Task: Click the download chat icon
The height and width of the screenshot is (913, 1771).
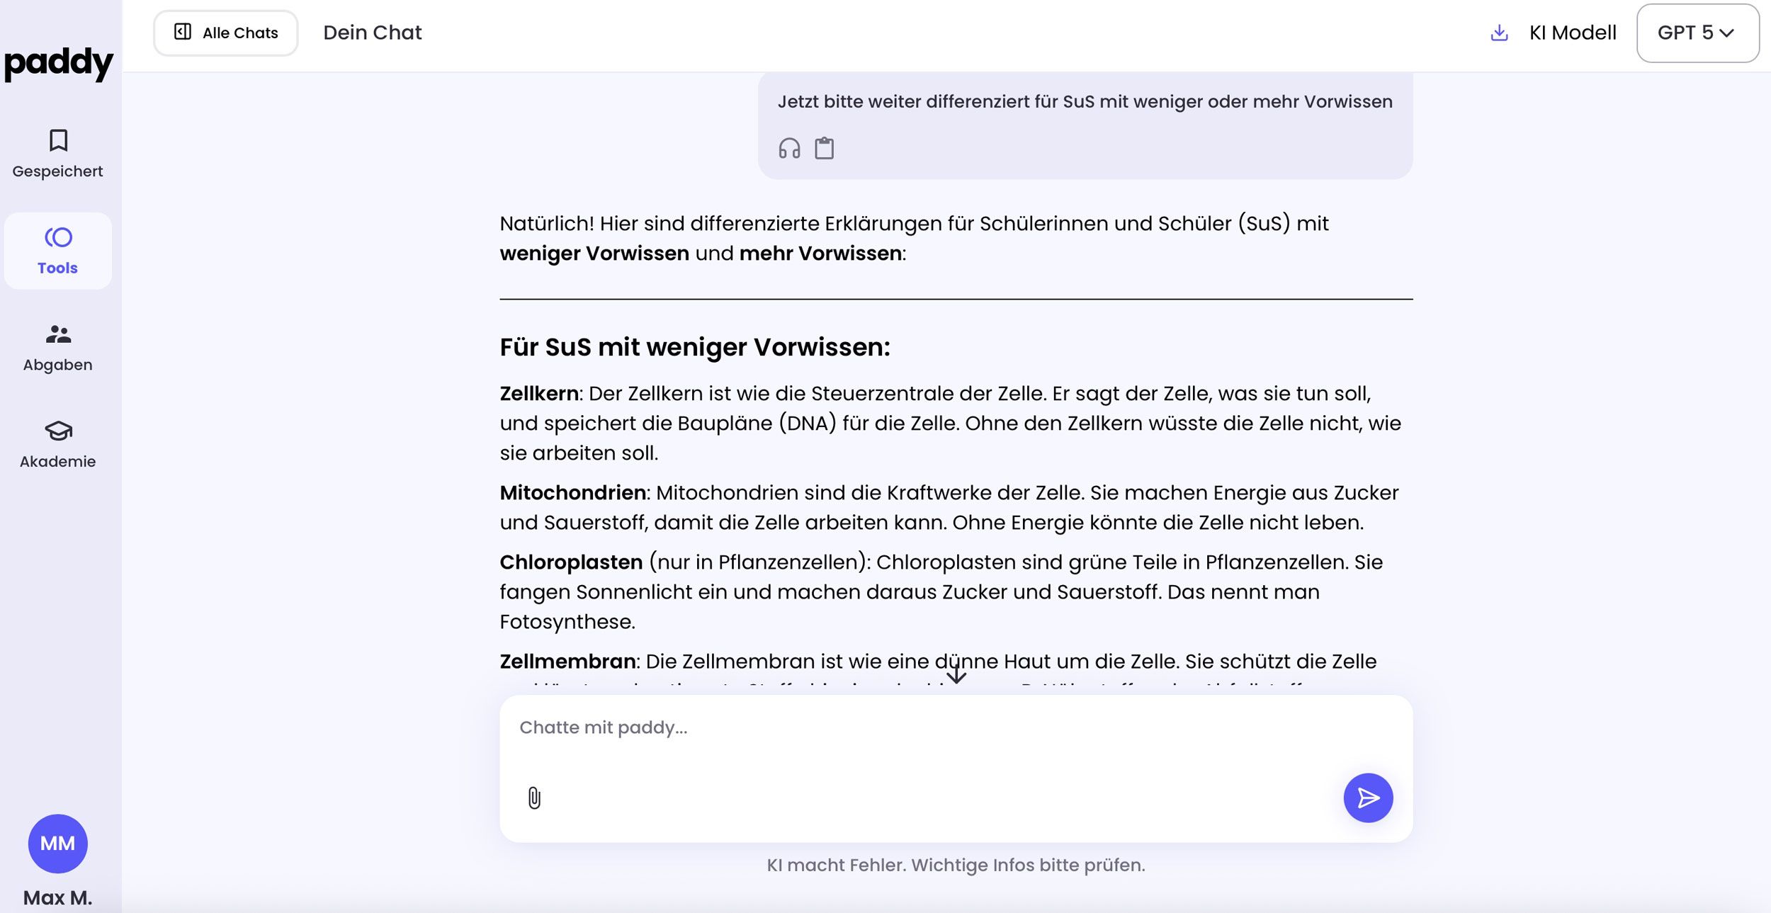Action: (1499, 33)
